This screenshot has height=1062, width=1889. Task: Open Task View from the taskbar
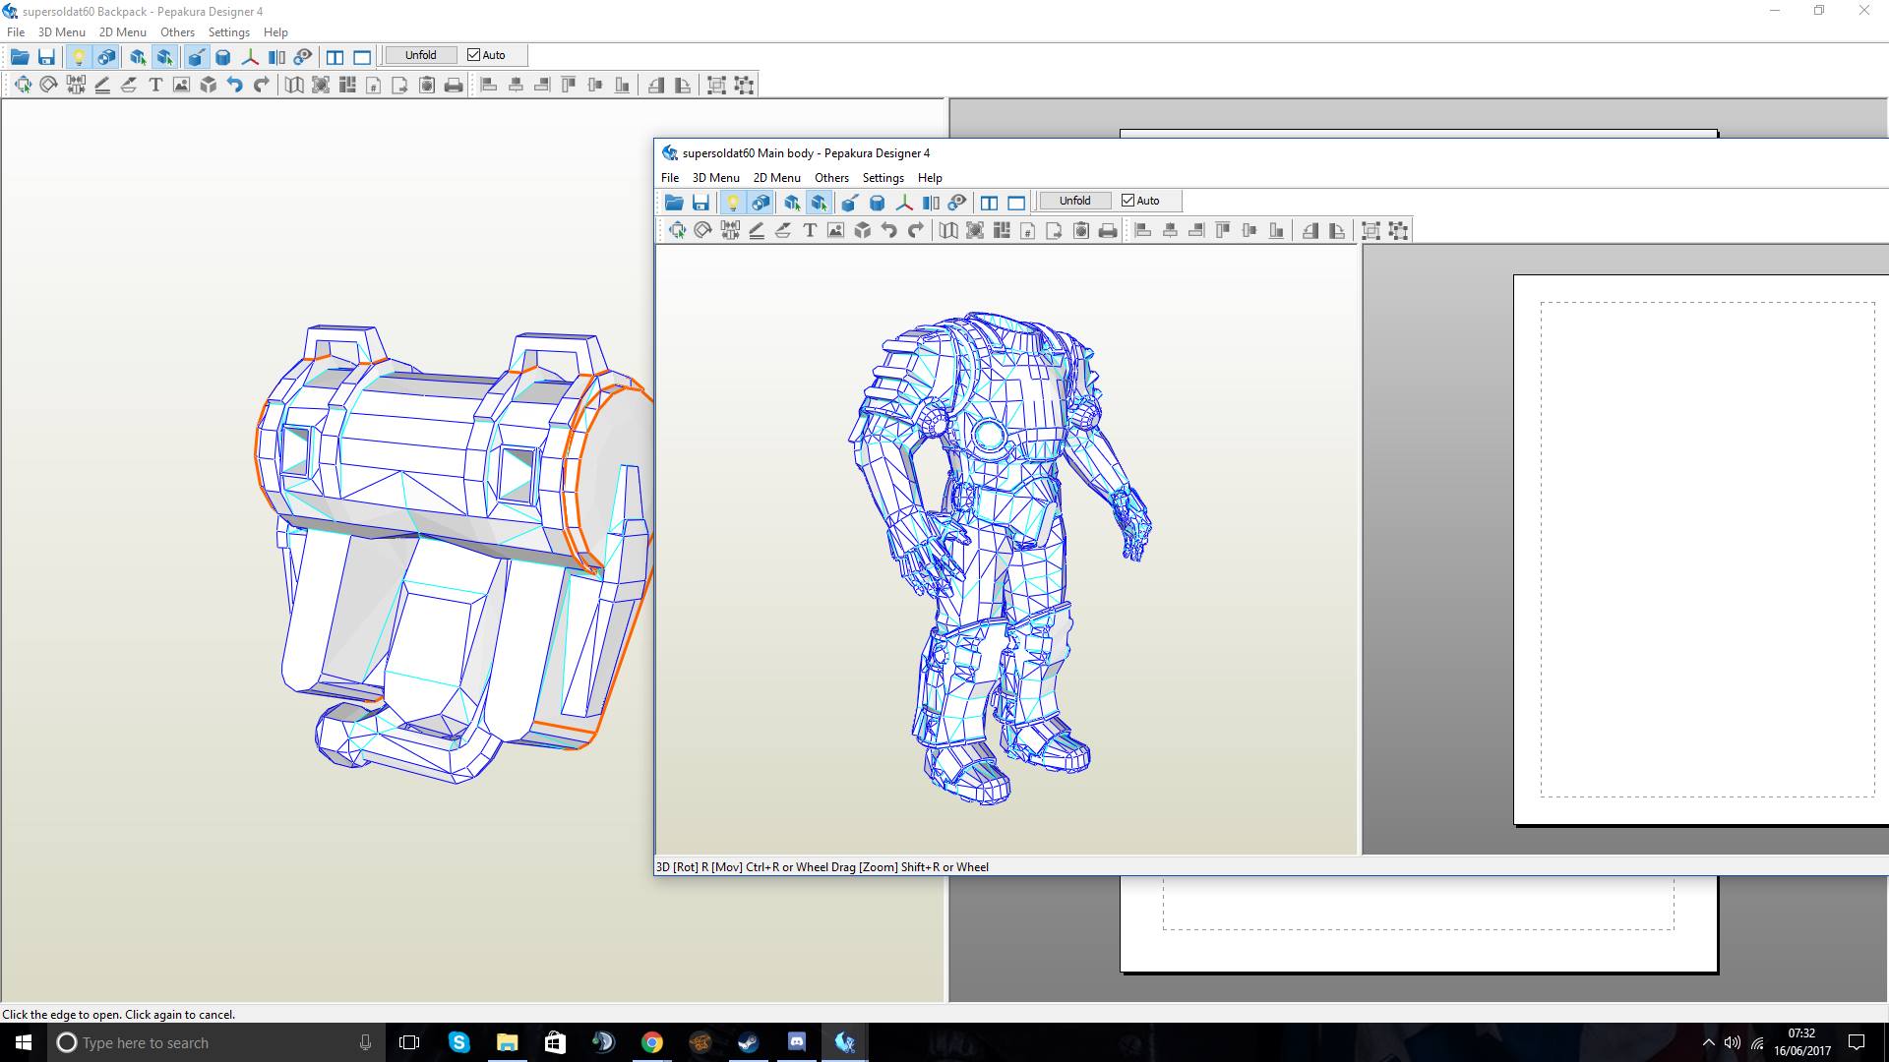pos(409,1042)
